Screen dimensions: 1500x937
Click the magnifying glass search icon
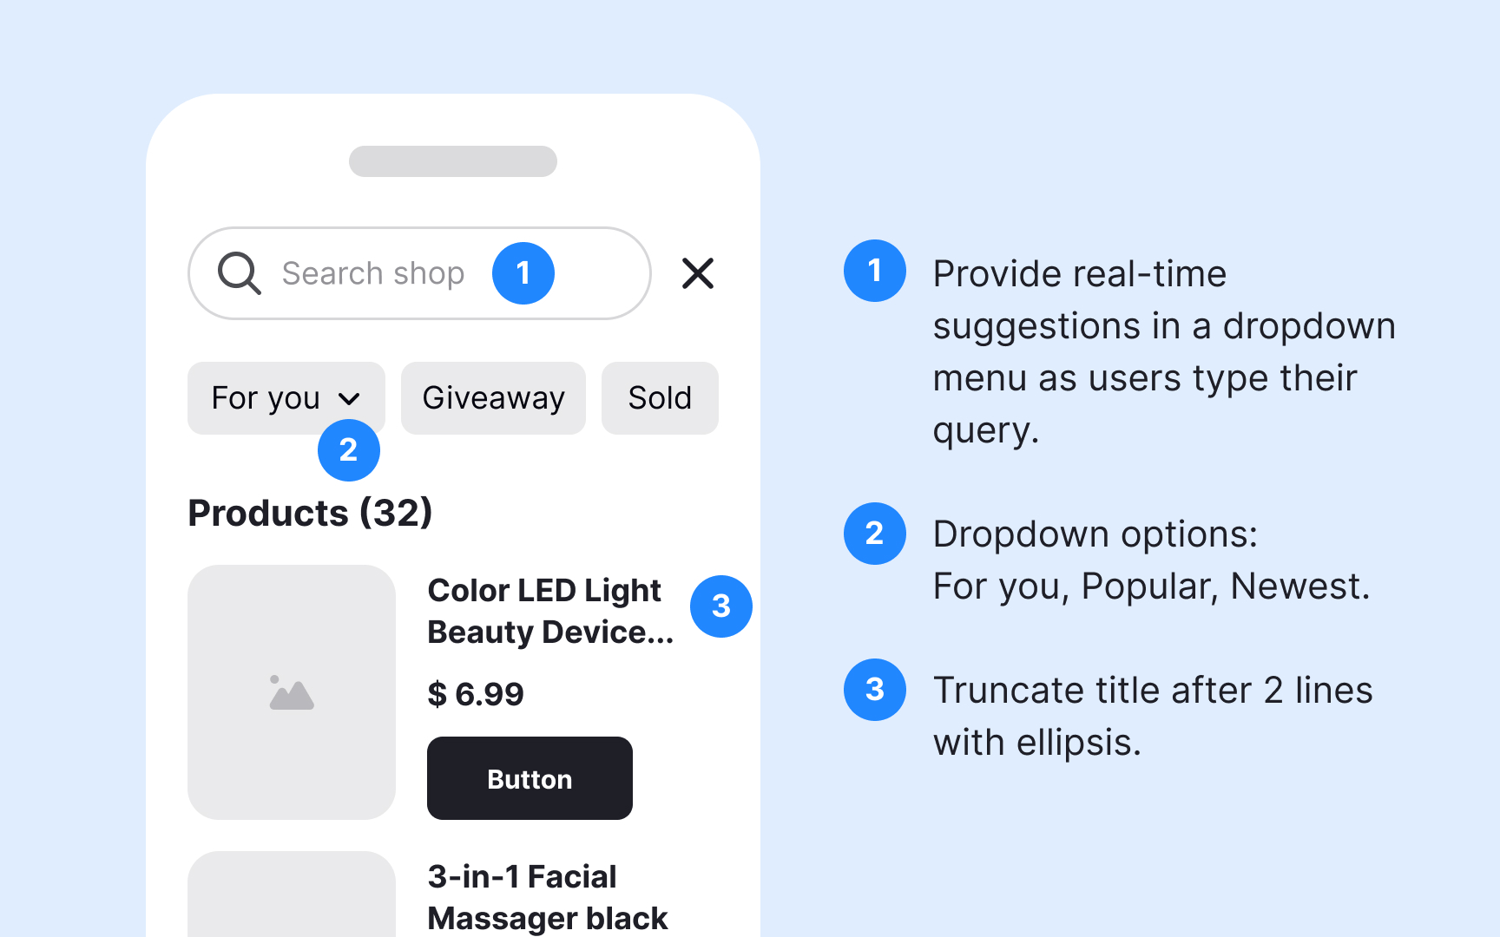(239, 273)
